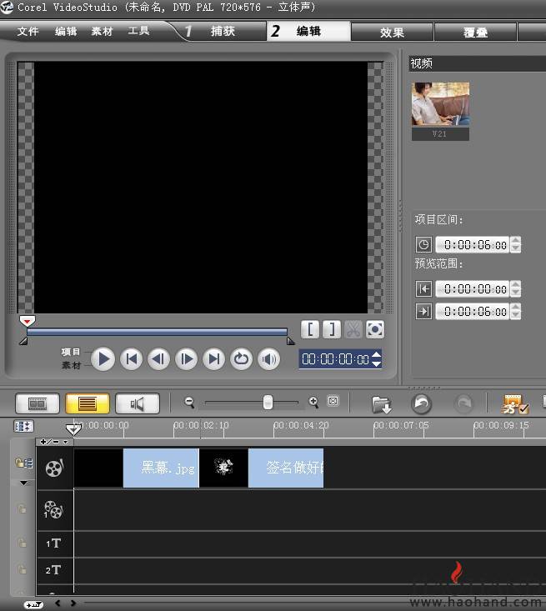
Task: Switch to timeline view
Action: [x=88, y=403]
